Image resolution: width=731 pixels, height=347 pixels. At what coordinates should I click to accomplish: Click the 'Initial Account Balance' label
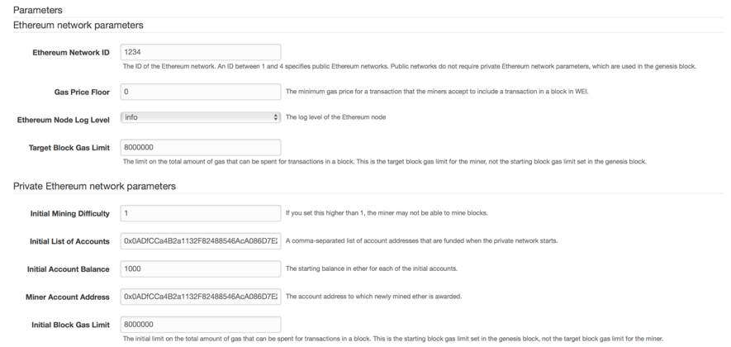click(68, 269)
